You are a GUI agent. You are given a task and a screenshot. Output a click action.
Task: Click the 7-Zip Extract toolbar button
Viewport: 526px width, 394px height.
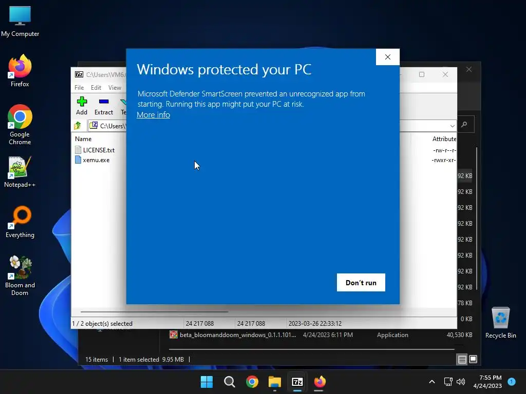(x=104, y=106)
